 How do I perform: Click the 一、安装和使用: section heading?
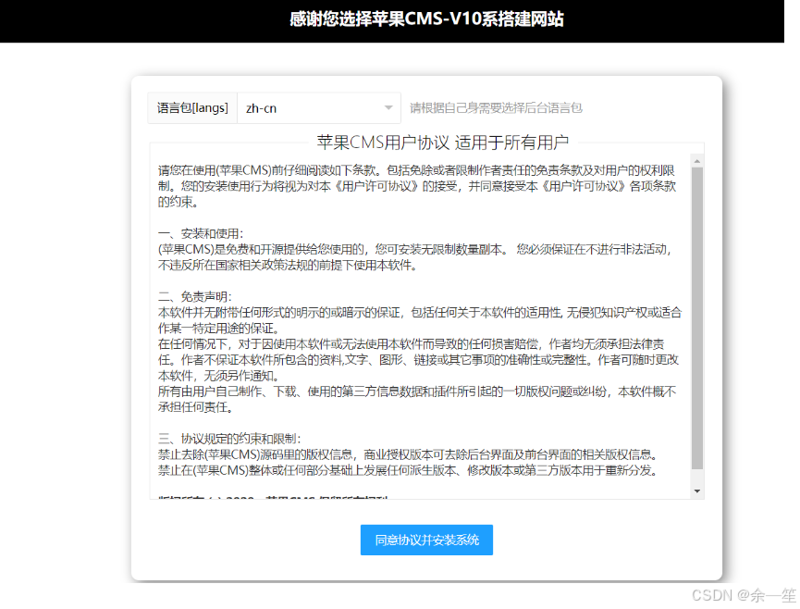(201, 234)
